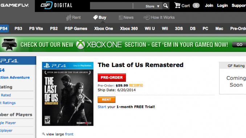Open the How It Works tab
Viewport: 246px width, 138px height.
tap(159, 17)
